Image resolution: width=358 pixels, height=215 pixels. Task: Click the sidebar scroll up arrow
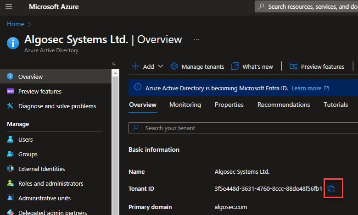click(115, 73)
